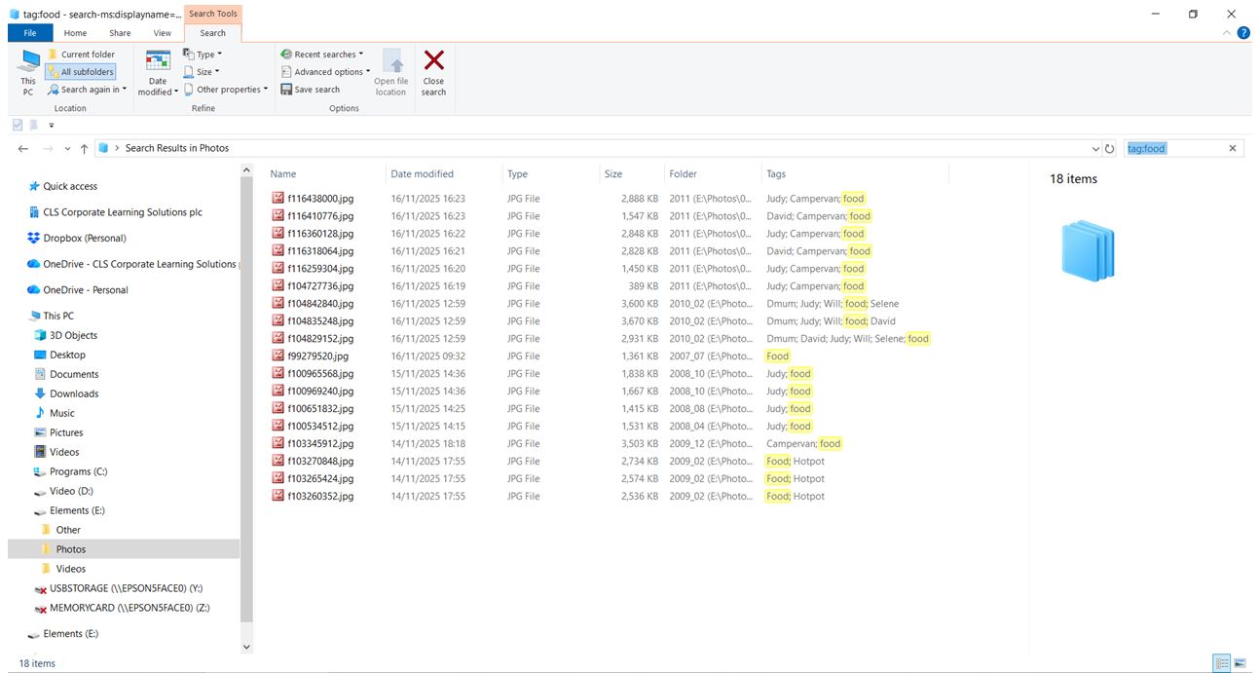Image resolution: width=1259 pixels, height=673 pixels.
Task: Click the Up arrow navigation icon
Action: [x=85, y=149]
